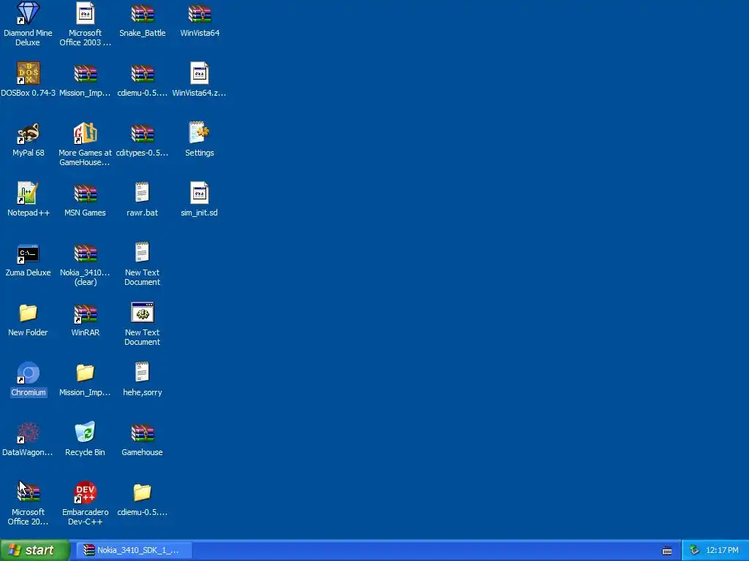749x561 pixels.
Task: Click the 12:17 PM taskbar clock
Action: click(x=722, y=550)
